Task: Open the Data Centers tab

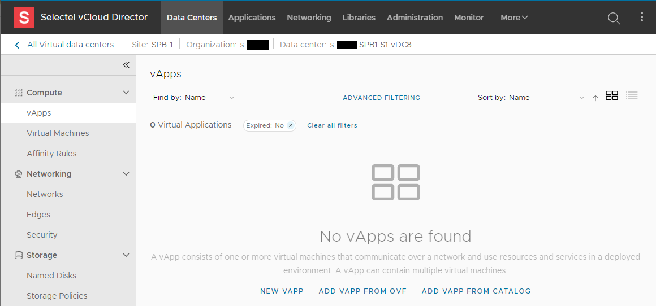Action: [192, 18]
